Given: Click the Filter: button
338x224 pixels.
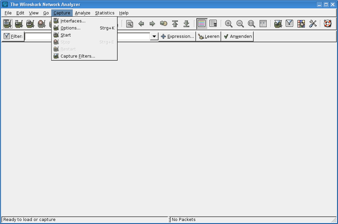Looking at the screenshot, I should click(13, 36).
